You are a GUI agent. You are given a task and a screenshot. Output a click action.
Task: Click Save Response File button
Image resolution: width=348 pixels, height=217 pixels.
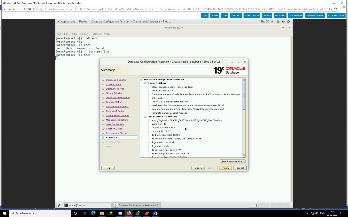(x=232, y=161)
